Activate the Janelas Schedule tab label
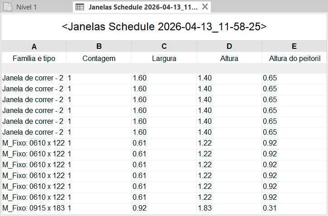This screenshot has width=328, height=216. click(143, 7)
